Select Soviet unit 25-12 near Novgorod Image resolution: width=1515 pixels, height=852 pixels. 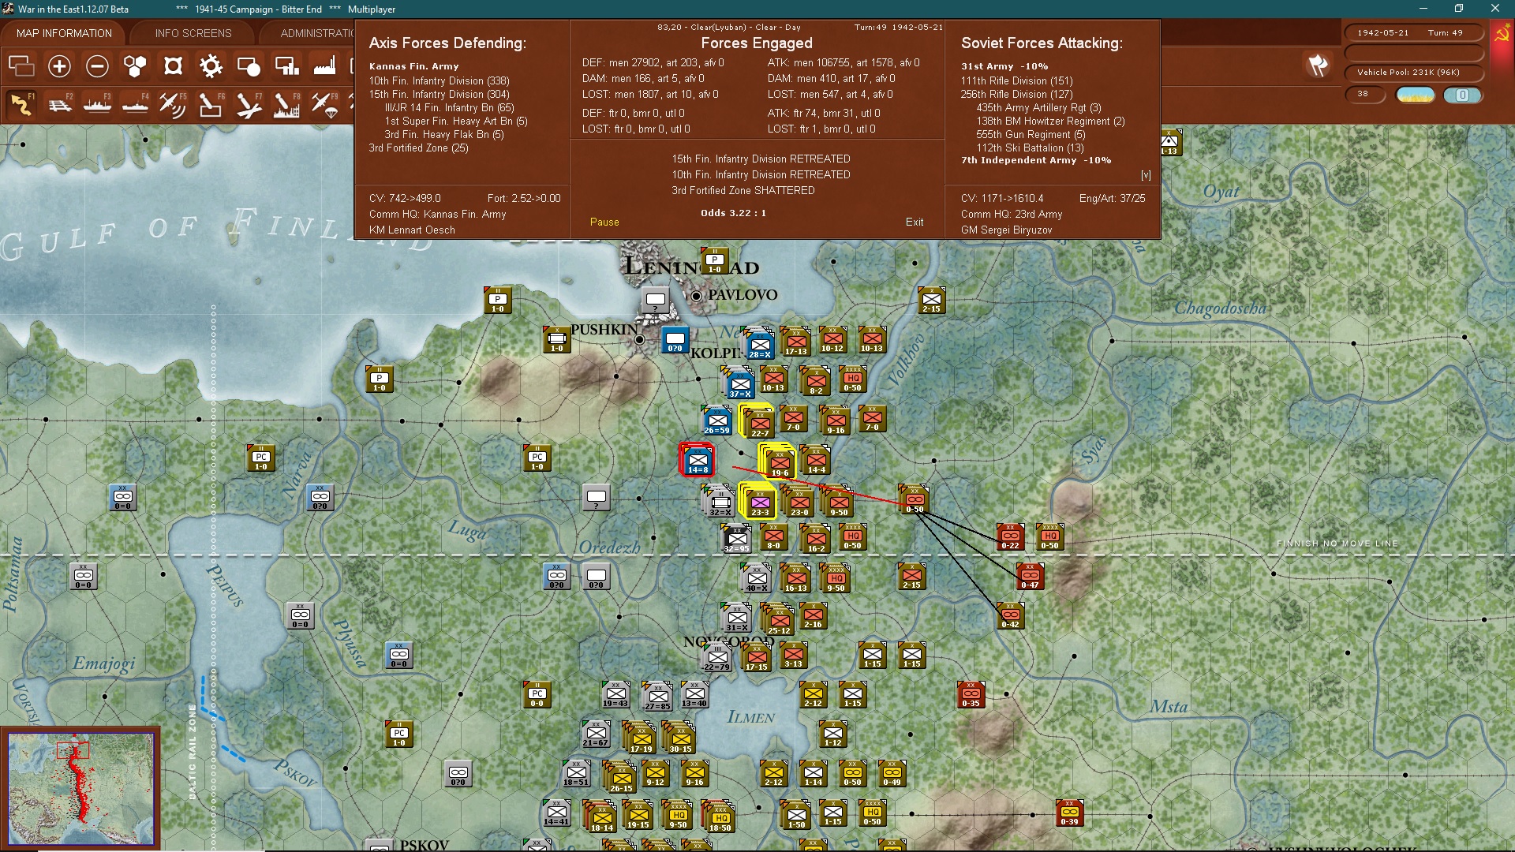click(x=779, y=621)
